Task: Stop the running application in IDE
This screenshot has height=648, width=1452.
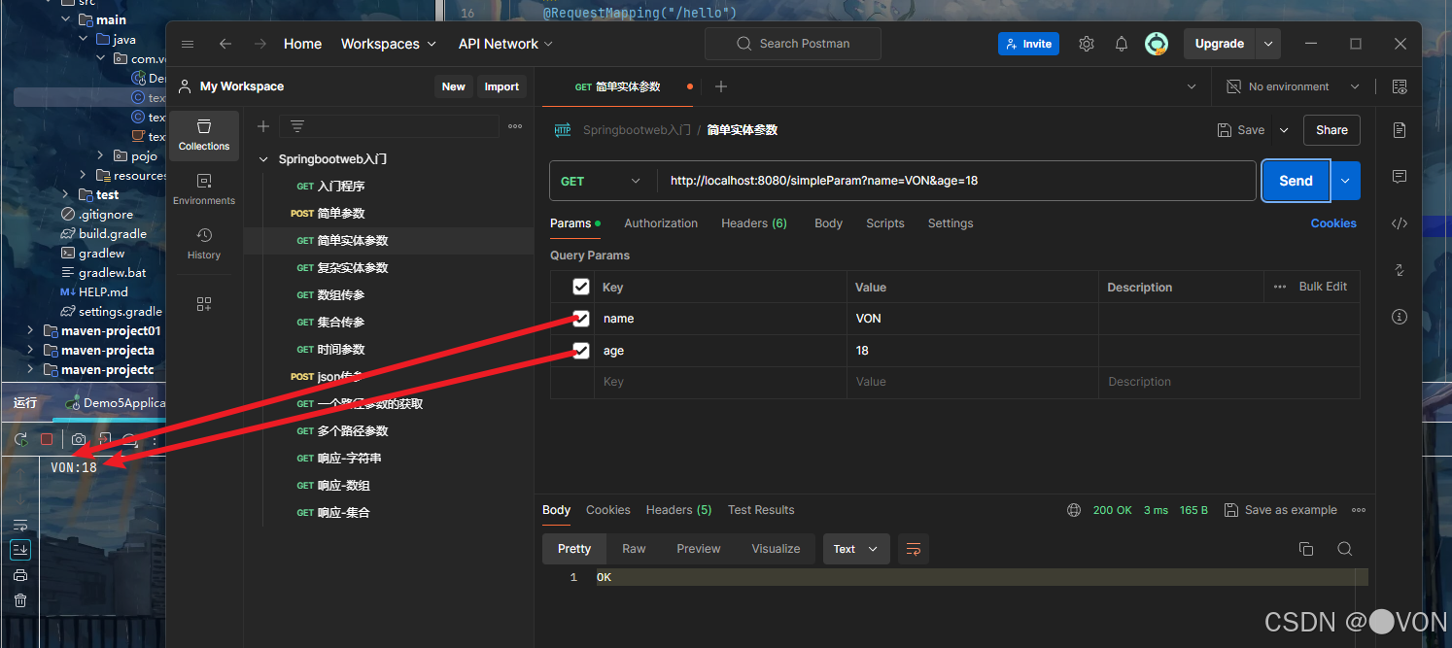Action: (47, 439)
